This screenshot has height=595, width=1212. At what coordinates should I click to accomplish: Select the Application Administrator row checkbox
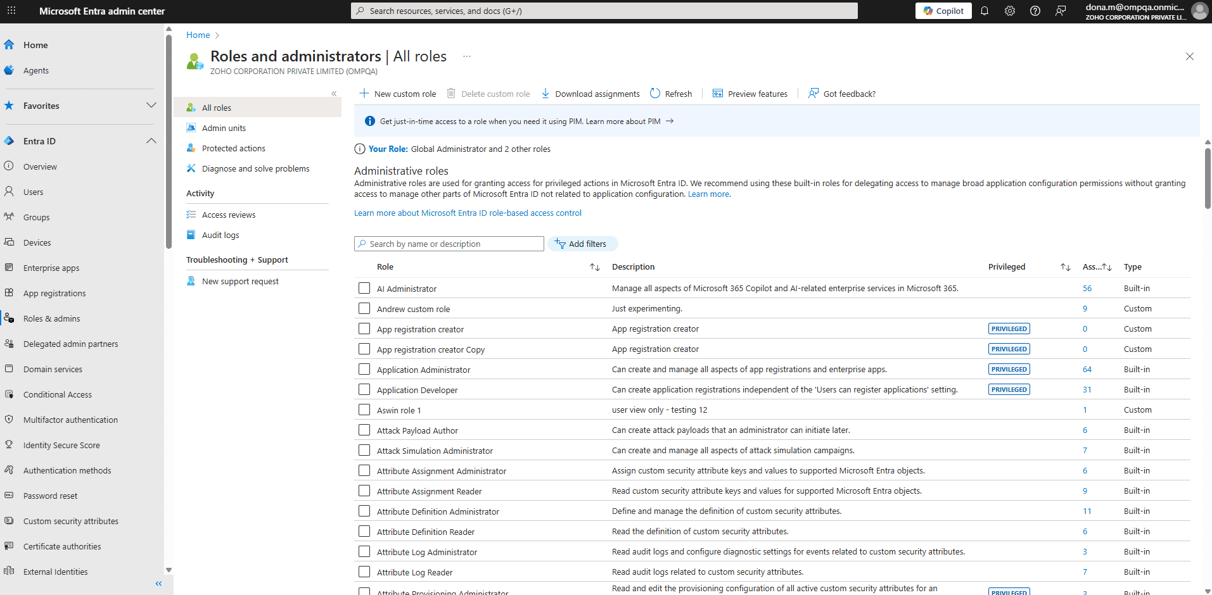pos(364,369)
